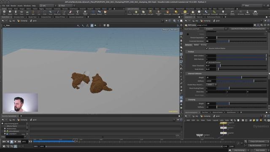Click the node name field popgrains2
The height and width of the screenshot is (152, 270).
[224, 25]
